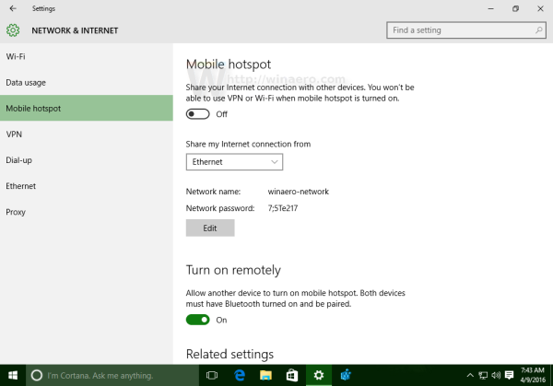Open the Windows Start menu
The image size is (553, 386).
[12, 376]
